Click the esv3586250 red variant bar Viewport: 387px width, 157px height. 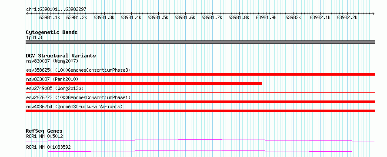pyautogui.click(x=200, y=74)
